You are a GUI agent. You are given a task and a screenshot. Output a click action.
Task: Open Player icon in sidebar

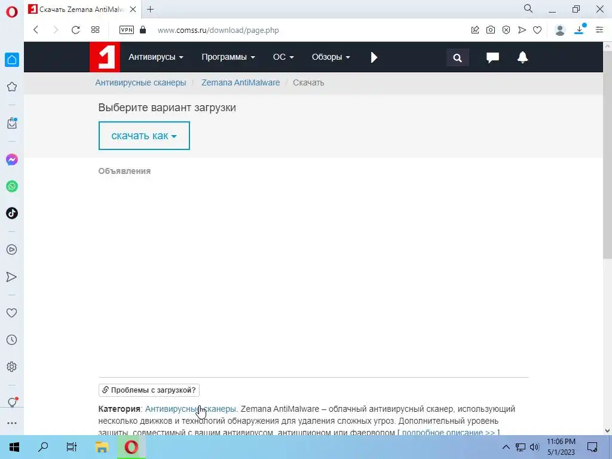pyautogui.click(x=12, y=250)
